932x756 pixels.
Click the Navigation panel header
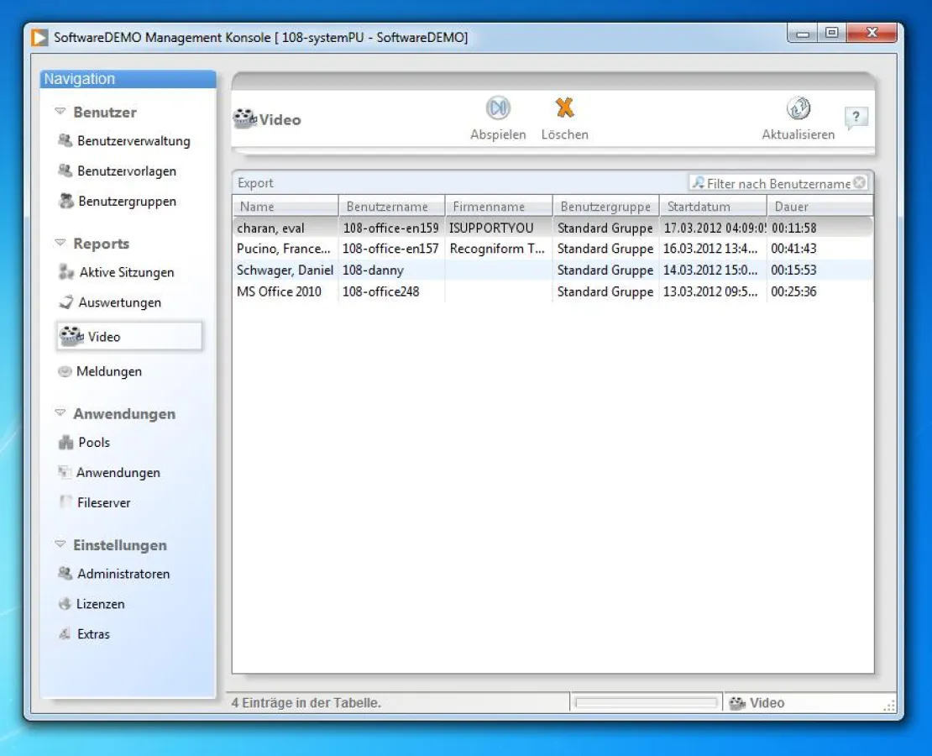pos(79,78)
